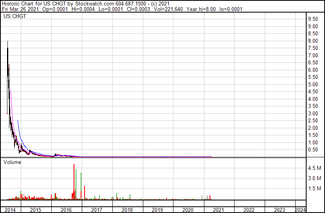Viewport: 325px width, 213px height.
Task: Click the 0.50 price axis value
Action: point(313,150)
